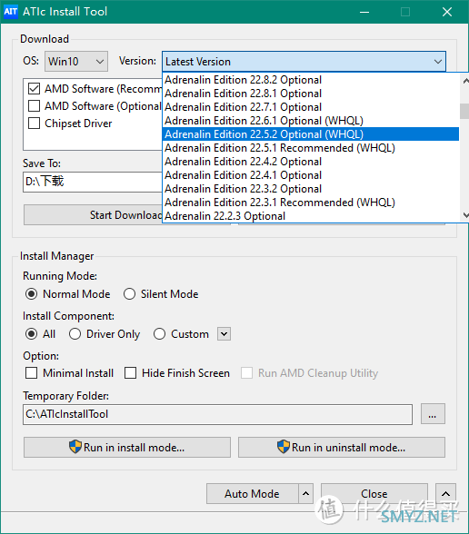This screenshot has width=469, height=534.
Task: Close the ATIc Install Tool window
Action: [x=447, y=12]
